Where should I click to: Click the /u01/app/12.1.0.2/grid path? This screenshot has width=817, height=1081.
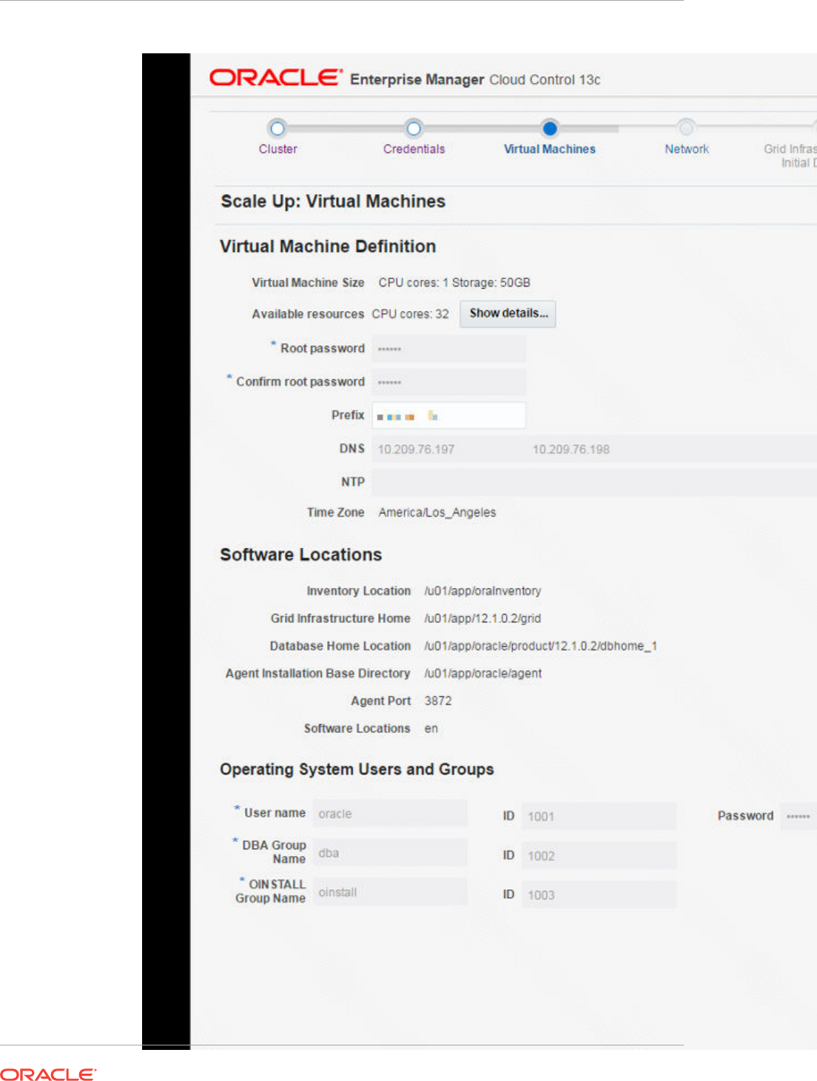point(483,618)
